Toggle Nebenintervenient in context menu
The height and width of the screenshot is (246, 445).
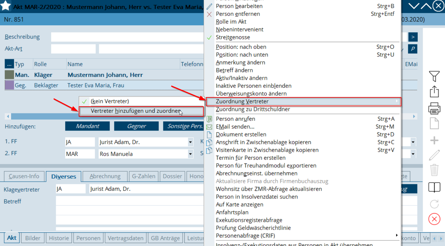[303, 29]
